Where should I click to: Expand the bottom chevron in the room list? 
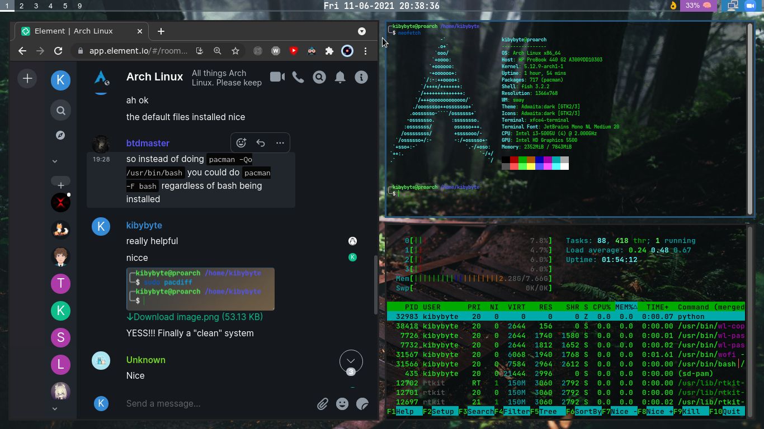point(54,408)
